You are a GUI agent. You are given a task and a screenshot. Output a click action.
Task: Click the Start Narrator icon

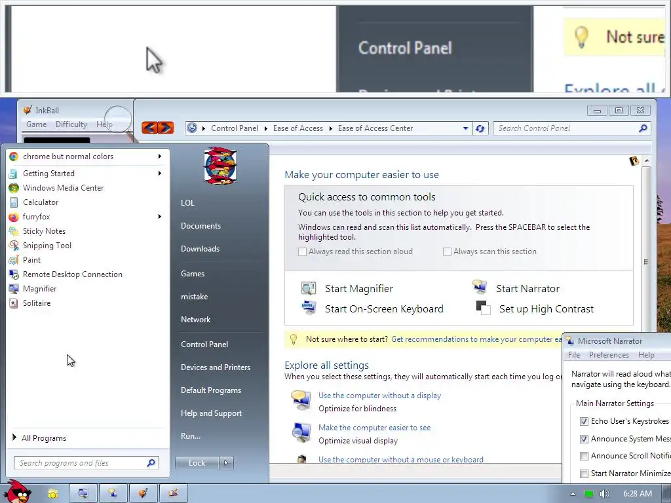point(480,287)
